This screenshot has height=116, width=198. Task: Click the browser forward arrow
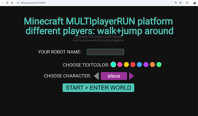tap(2, 3)
